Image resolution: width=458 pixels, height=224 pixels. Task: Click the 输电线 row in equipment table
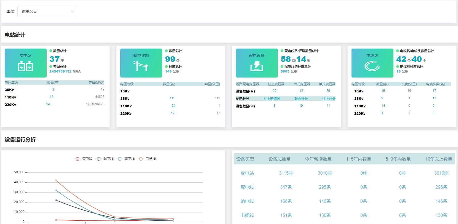pos(344,201)
